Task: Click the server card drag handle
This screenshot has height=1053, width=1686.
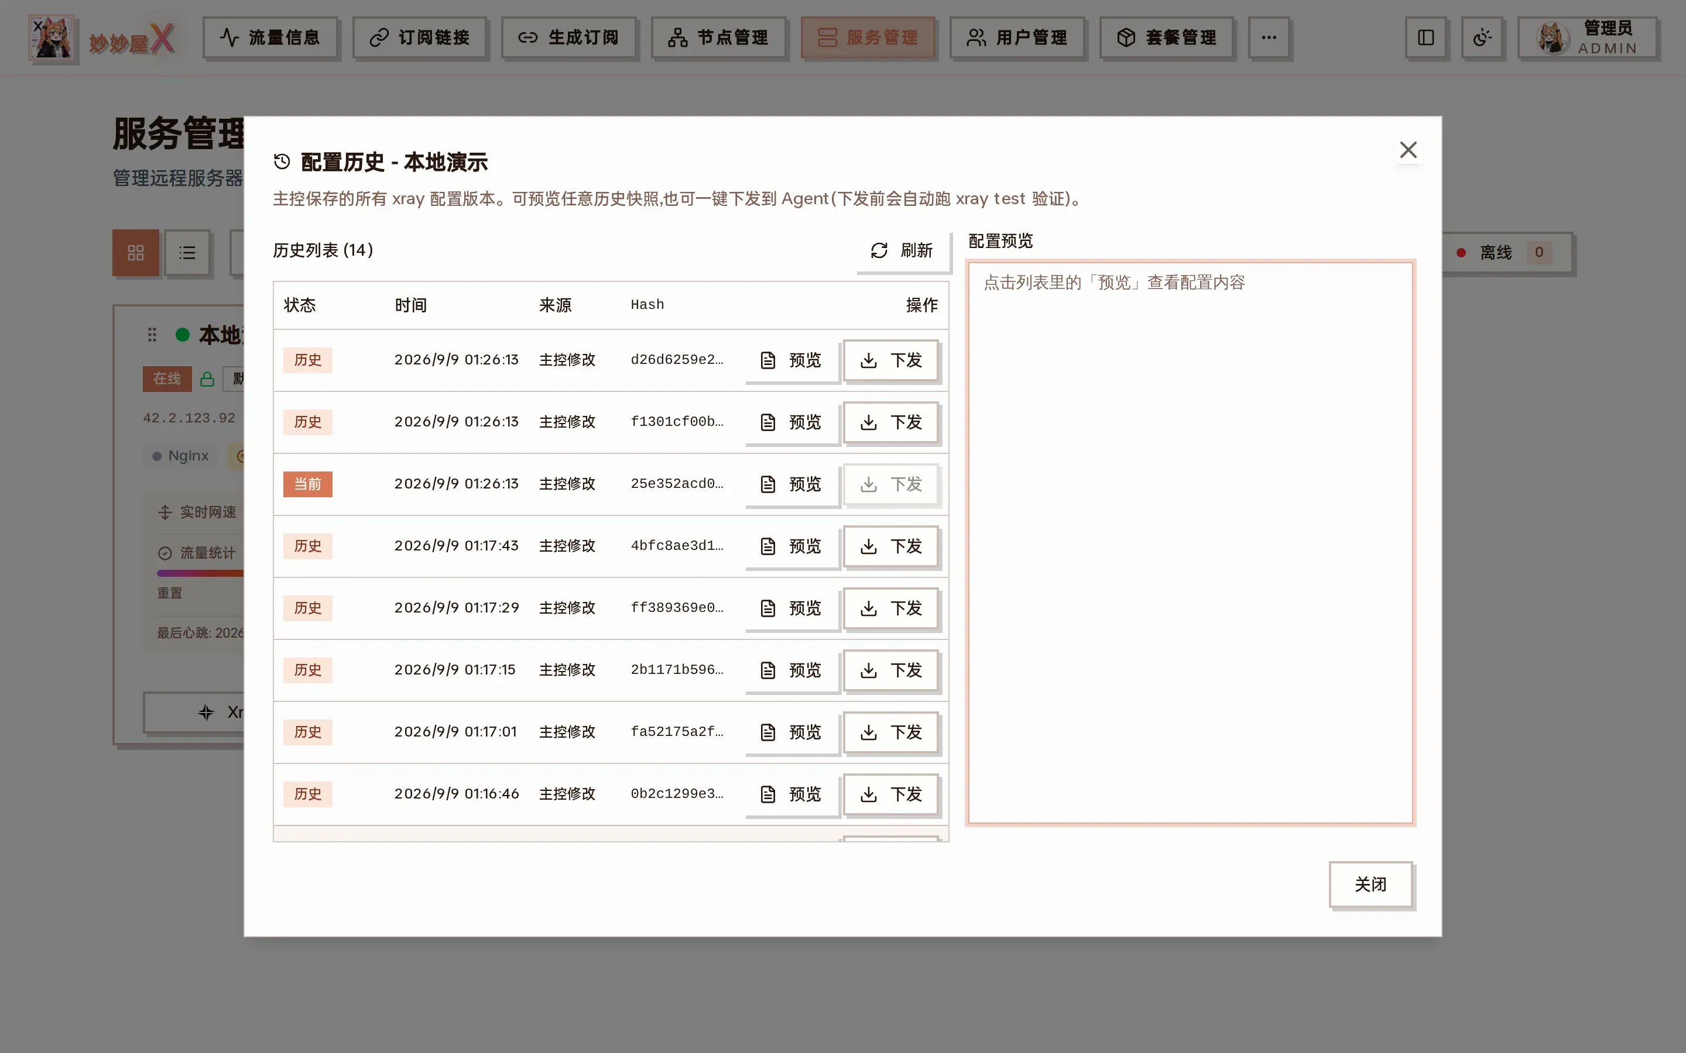Action: (x=152, y=335)
